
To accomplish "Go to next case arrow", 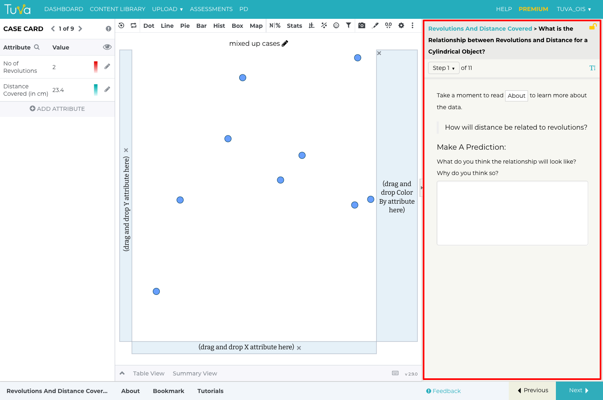I will pos(80,29).
